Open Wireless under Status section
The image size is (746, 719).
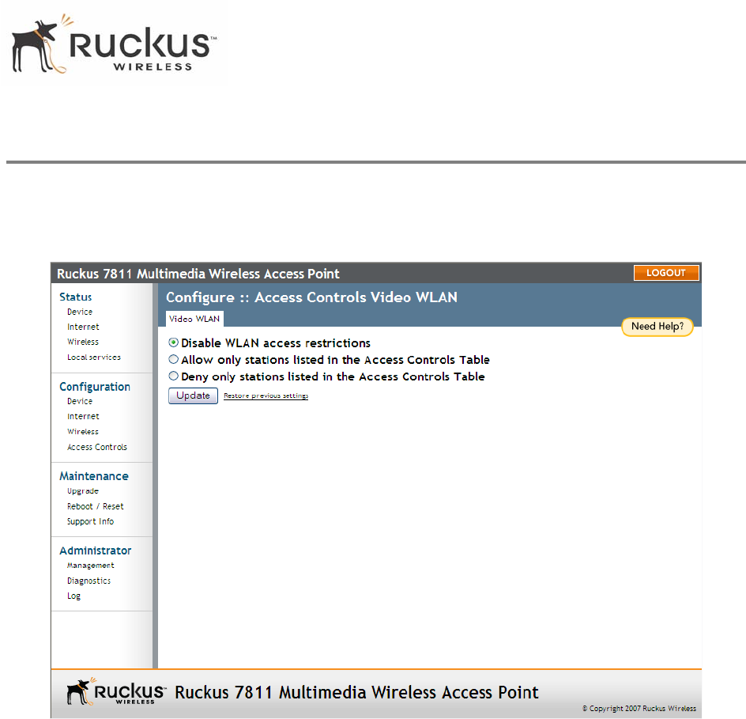pyautogui.click(x=83, y=342)
